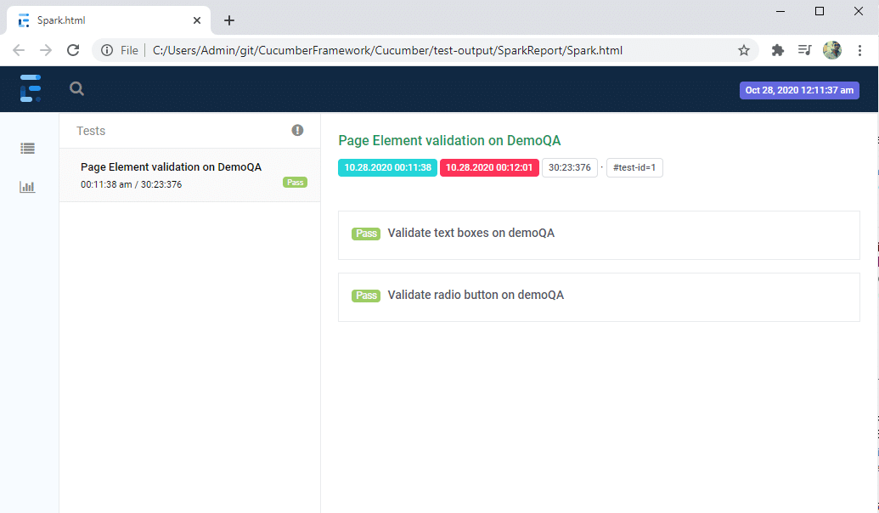Open the search icon in the header
The image size is (879, 513).
76,88
